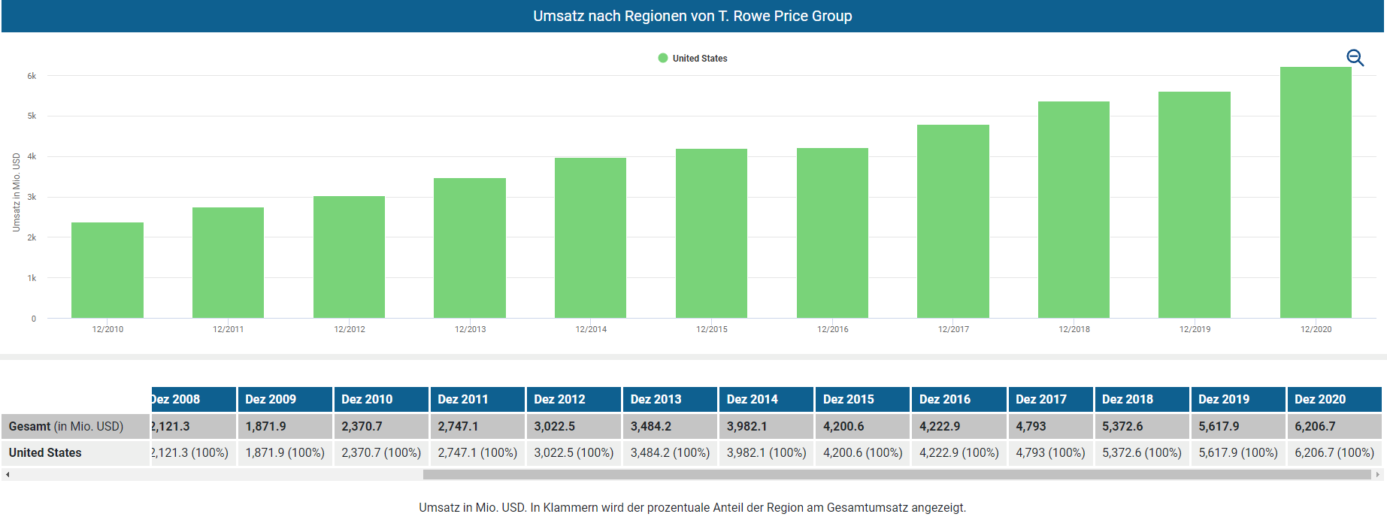Image resolution: width=1387 pixels, height=523 pixels.
Task: Click the 12/2018 revenue bar
Action: point(1074,210)
